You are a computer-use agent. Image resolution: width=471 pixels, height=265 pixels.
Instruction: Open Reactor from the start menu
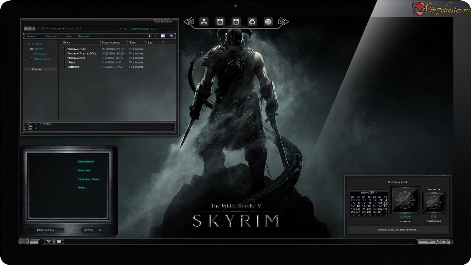pyautogui.click(x=84, y=170)
